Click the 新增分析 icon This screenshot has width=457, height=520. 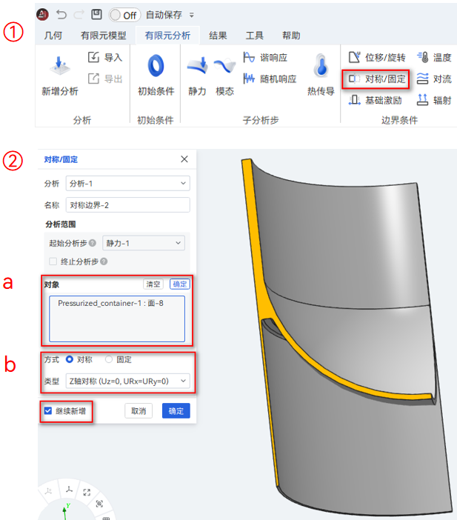(60, 65)
